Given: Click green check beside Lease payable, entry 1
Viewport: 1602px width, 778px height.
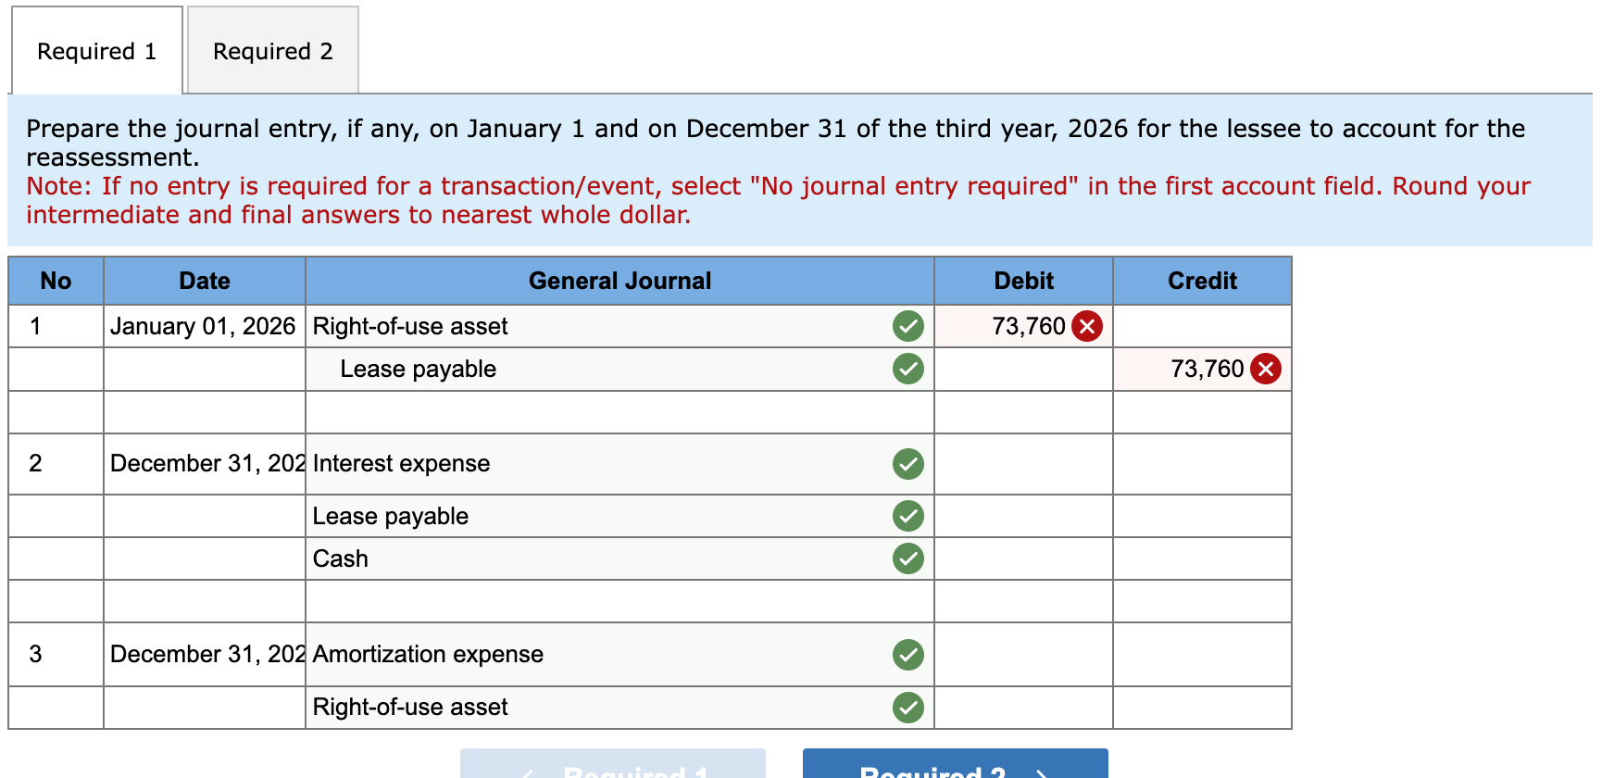Looking at the screenshot, I should point(908,369).
